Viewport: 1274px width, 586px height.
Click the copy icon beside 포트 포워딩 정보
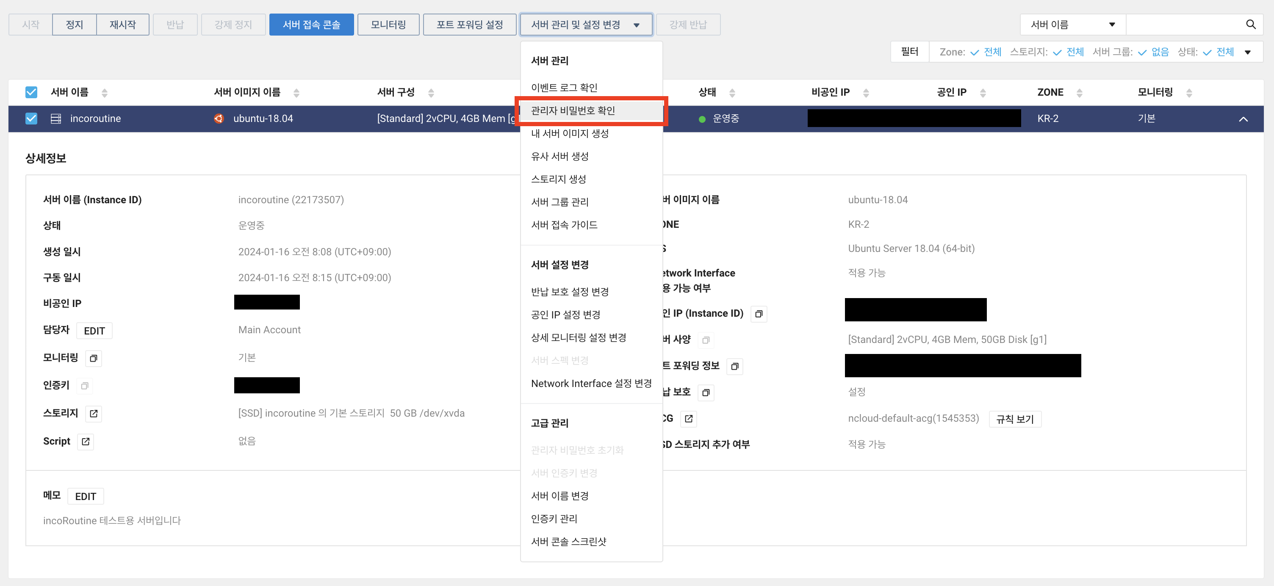coord(734,366)
